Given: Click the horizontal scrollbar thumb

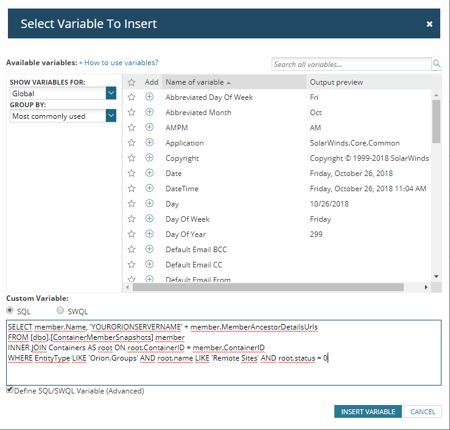Looking at the screenshot, I should (x=268, y=287).
